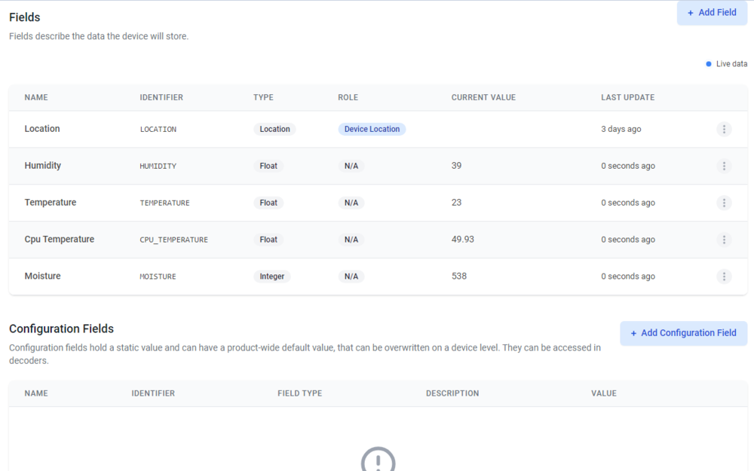
Task: Open the Moisture row three-dot menu
Action: (724, 277)
